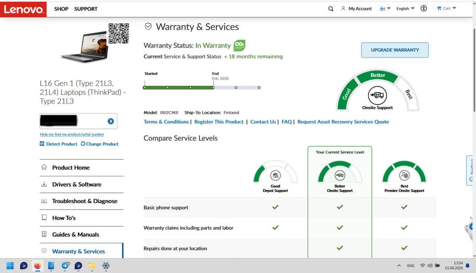Open Request Asset Recovery Services Quote
The image size is (476, 273).
tap(343, 122)
